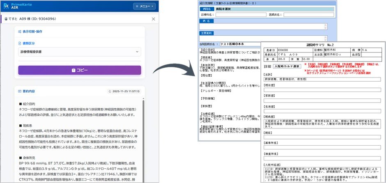The image size is (386, 183).
Task: Click the 主要薬剤 text area
Action: pos(262,39)
